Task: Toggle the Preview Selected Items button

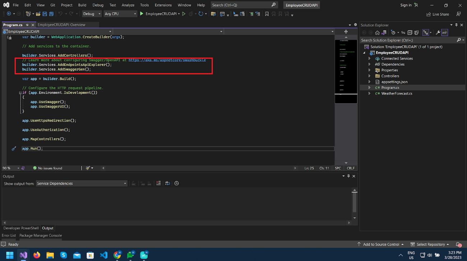Action: [445, 33]
